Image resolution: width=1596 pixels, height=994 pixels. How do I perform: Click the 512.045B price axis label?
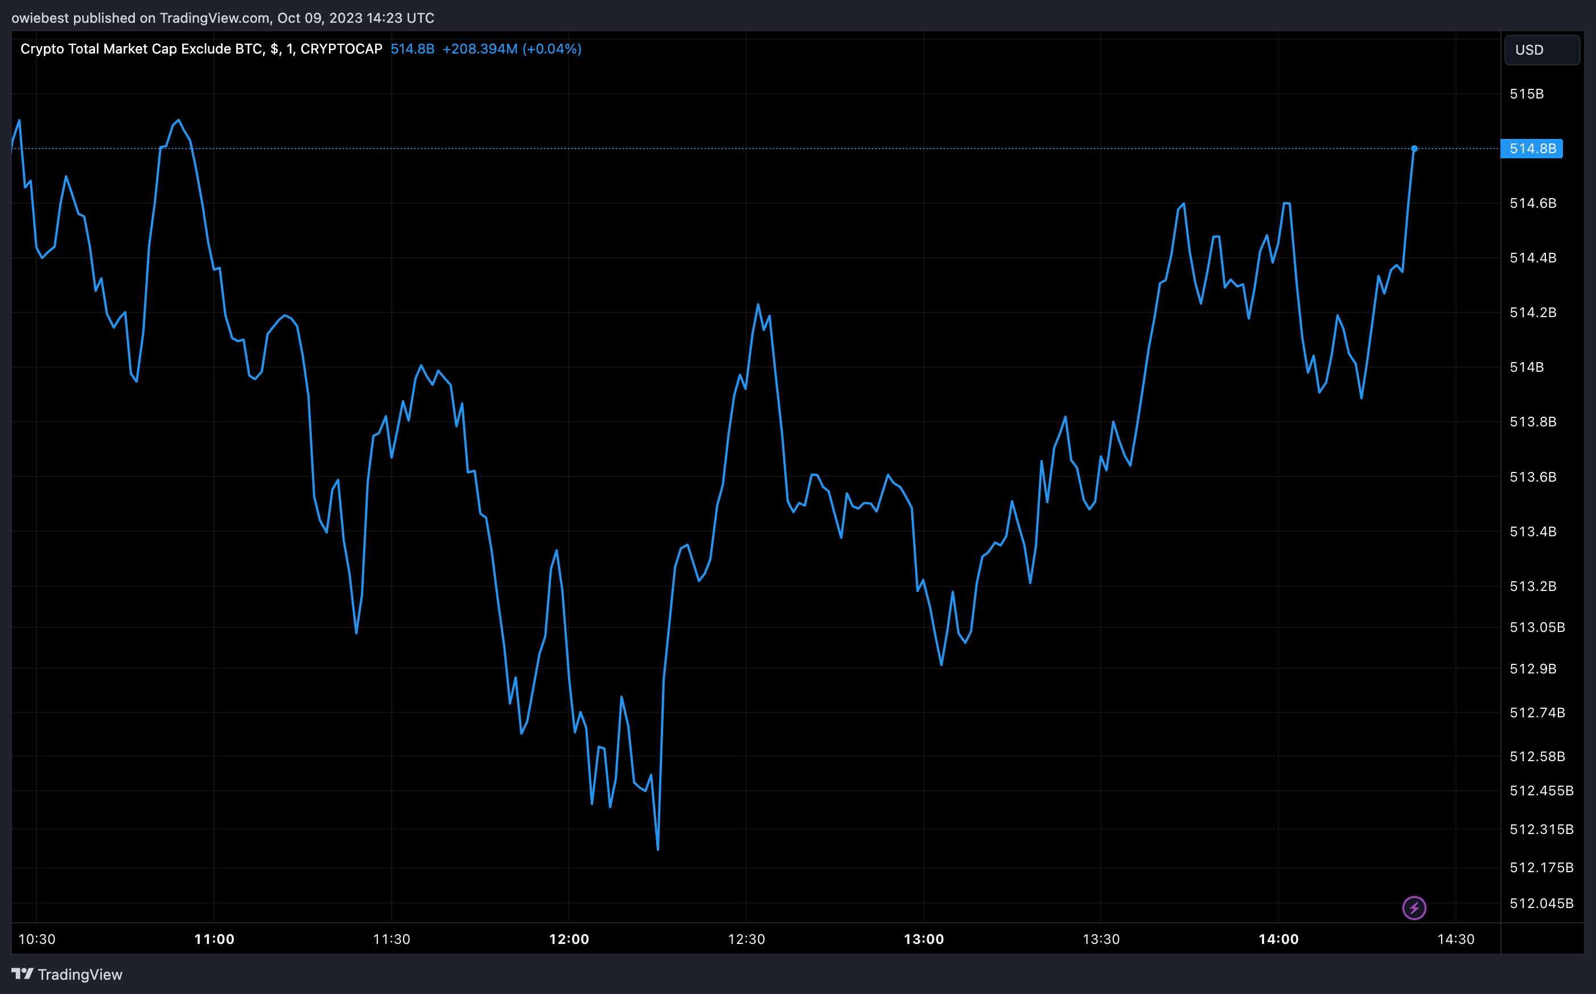(1541, 903)
